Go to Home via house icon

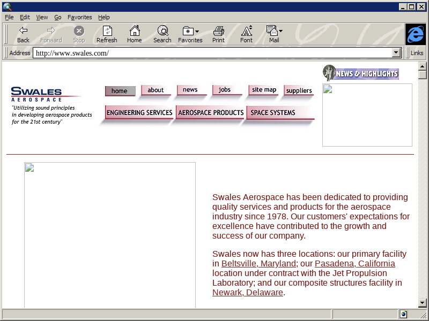click(134, 30)
